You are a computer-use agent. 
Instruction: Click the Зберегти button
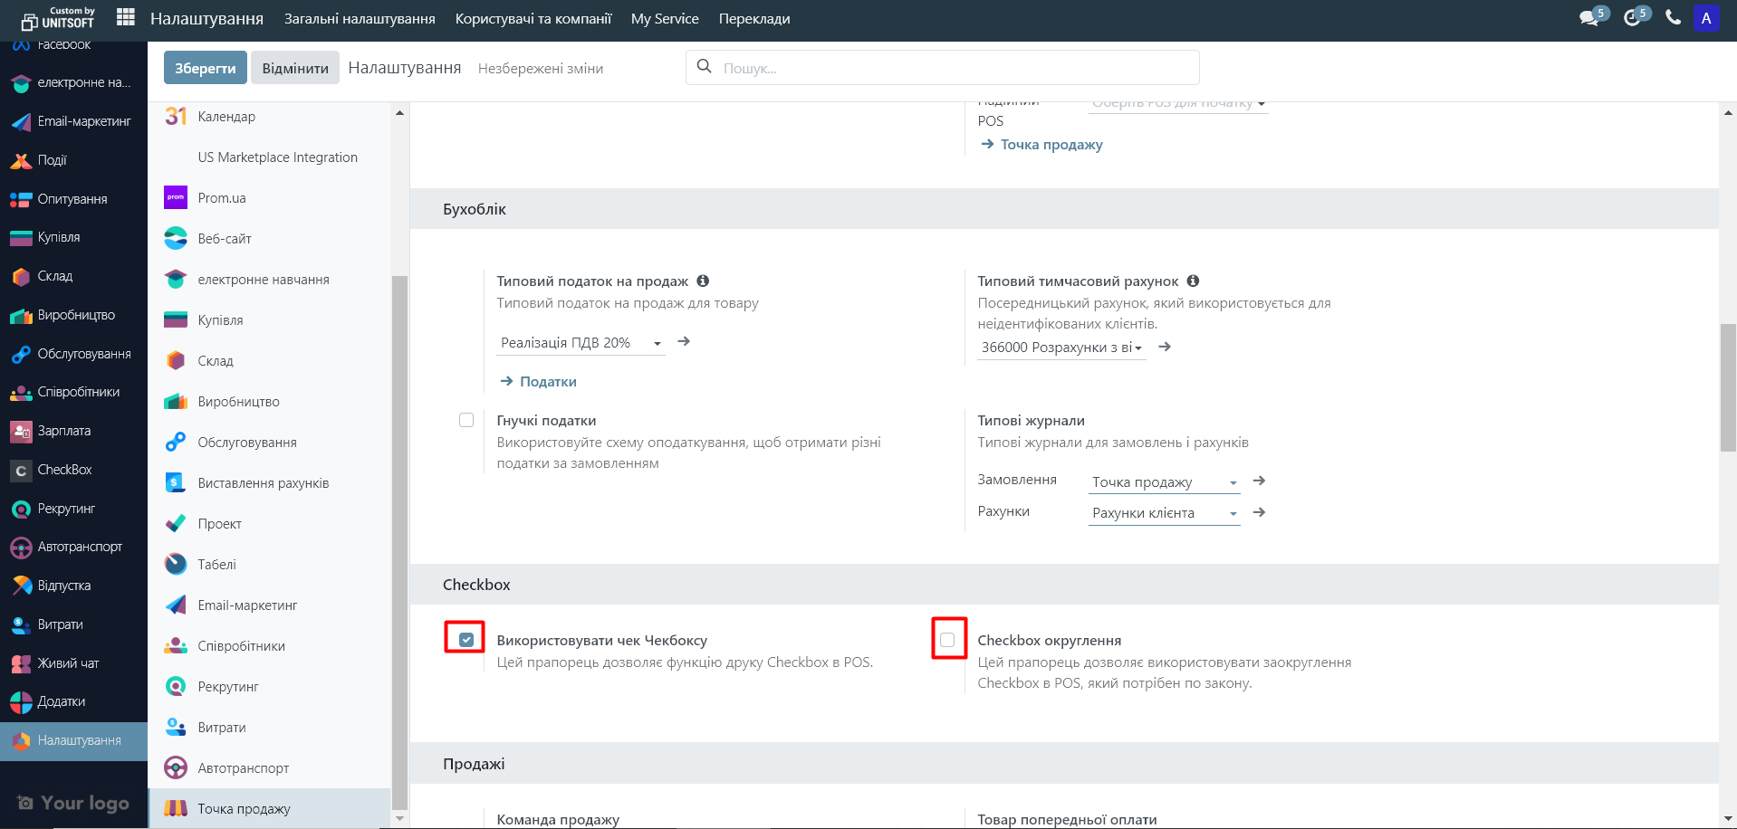pyautogui.click(x=205, y=68)
